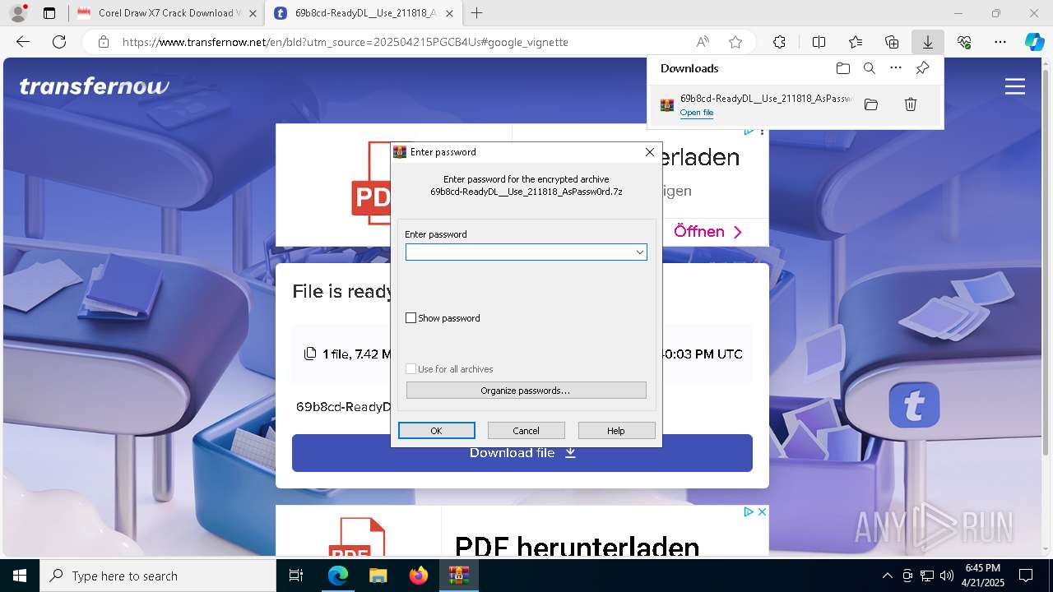Image resolution: width=1053 pixels, height=592 pixels.
Task: Search downloads in Downloads panel
Action: [x=869, y=68]
